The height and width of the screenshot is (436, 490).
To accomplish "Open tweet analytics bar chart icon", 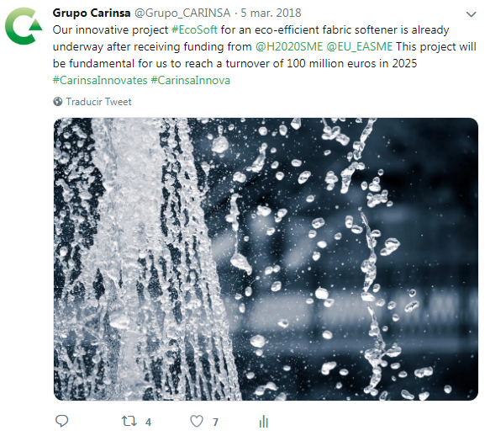I will (263, 422).
